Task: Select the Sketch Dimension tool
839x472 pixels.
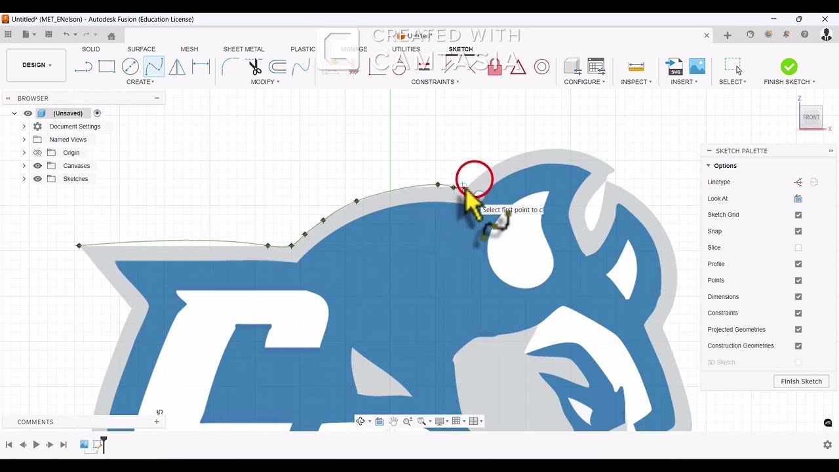Action: [x=201, y=66]
